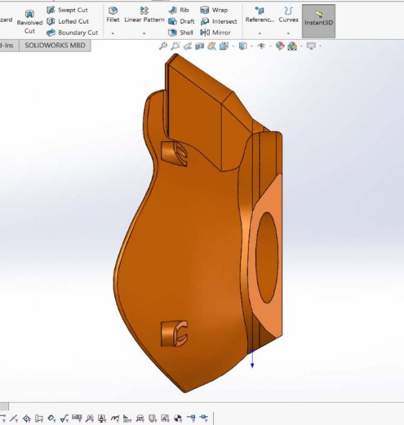Toggle Instant3D mode
This screenshot has height=425, width=404.
pyautogui.click(x=318, y=21)
